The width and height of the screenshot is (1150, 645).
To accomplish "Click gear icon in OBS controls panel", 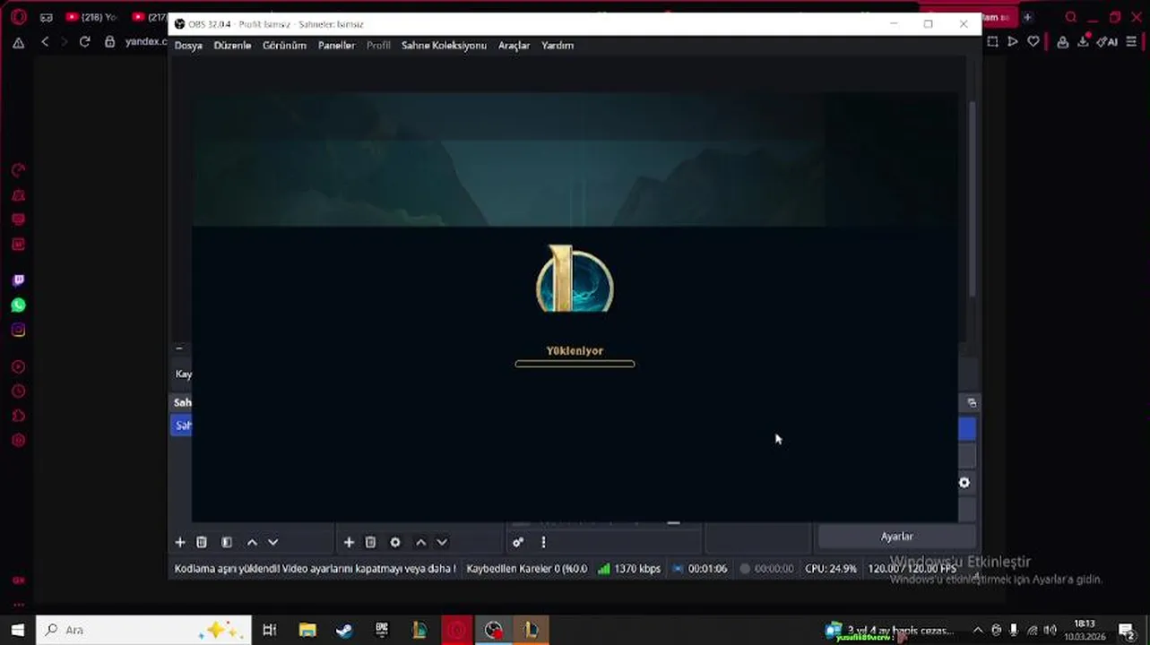I will [964, 483].
